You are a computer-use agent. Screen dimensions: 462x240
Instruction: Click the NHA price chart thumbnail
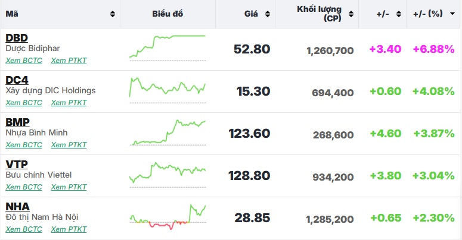tap(168, 217)
